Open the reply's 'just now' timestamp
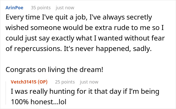The width and height of the screenshot is (176, 109). click(x=89, y=82)
